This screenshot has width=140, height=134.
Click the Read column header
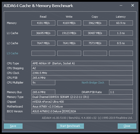click(43, 17)
